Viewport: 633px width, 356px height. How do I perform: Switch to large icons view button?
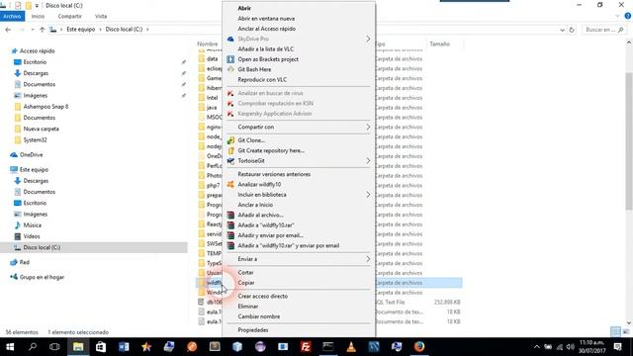click(626, 332)
